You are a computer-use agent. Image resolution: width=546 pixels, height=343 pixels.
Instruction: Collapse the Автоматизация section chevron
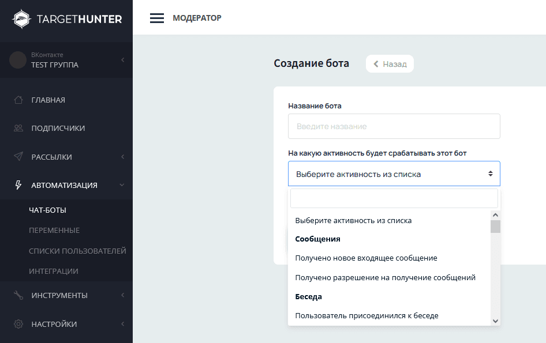tap(122, 185)
